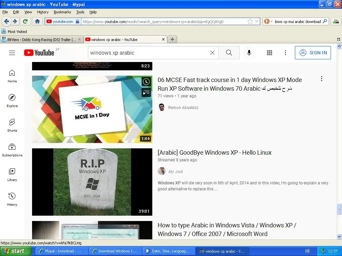Switch to Download Windows 1... taskbar window

pyautogui.click(x=115, y=251)
